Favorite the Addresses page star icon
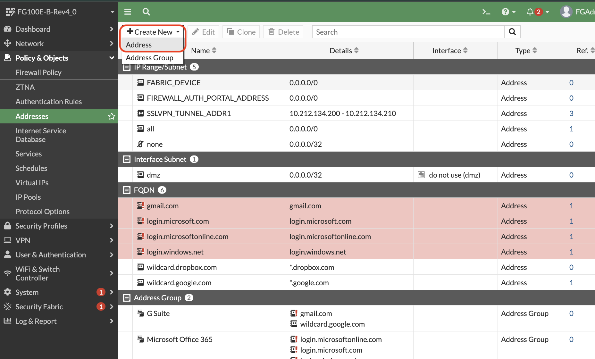This screenshot has width=595, height=359. [x=112, y=116]
